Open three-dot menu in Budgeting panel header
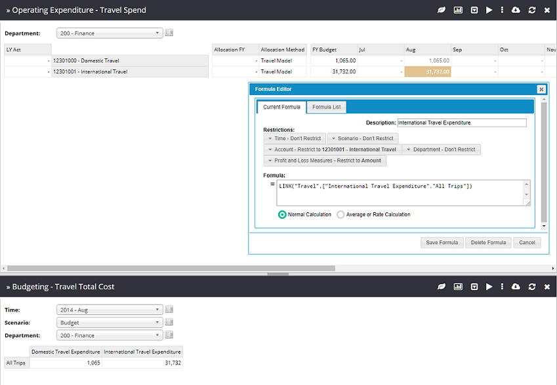This screenshot has width=557, height=385. click(502, 287)
